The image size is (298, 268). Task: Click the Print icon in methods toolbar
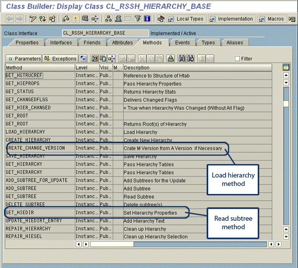170,59
